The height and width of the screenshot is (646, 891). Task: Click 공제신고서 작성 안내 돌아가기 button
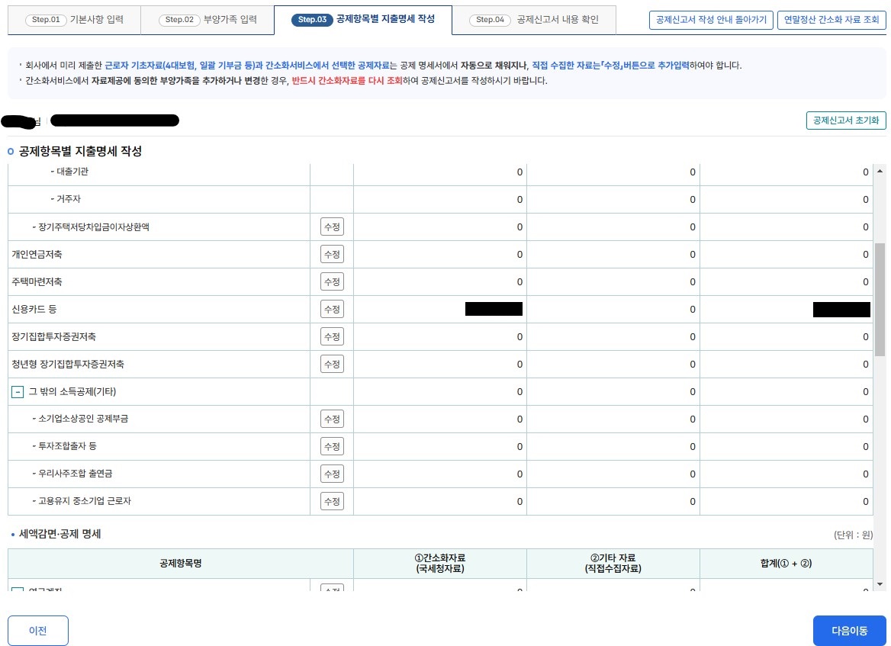(711, 20)
